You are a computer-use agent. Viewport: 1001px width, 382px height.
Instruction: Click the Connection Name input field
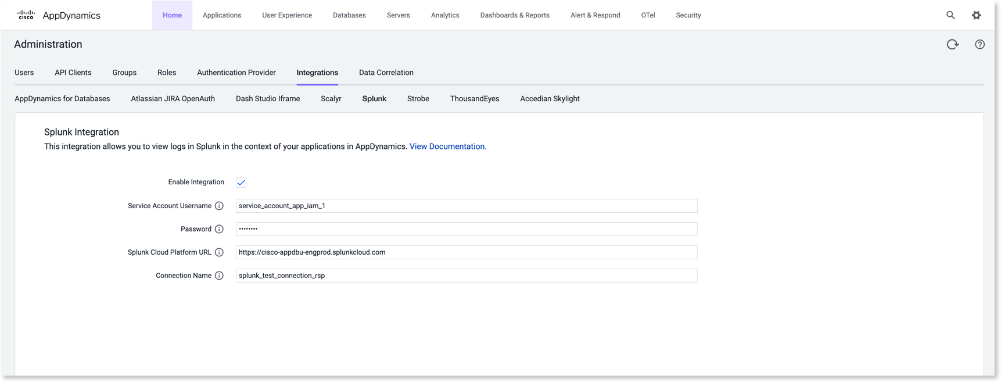tap(467, 276)
